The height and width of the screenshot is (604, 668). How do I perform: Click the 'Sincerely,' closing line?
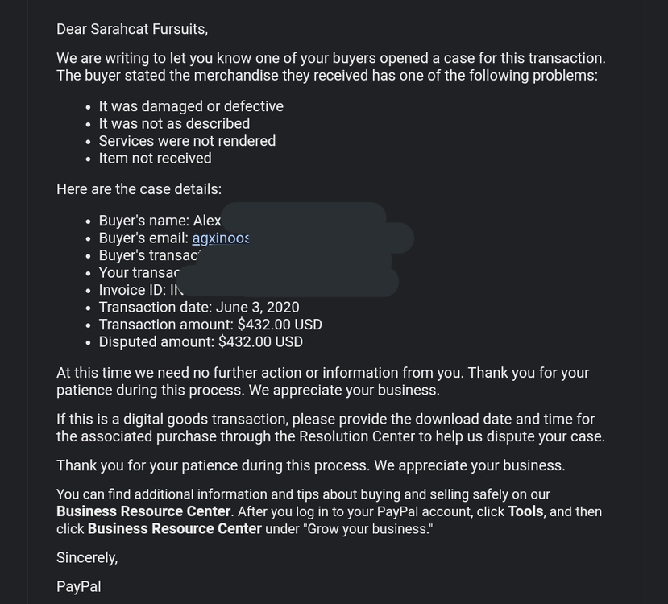click(x=87, y=557)
